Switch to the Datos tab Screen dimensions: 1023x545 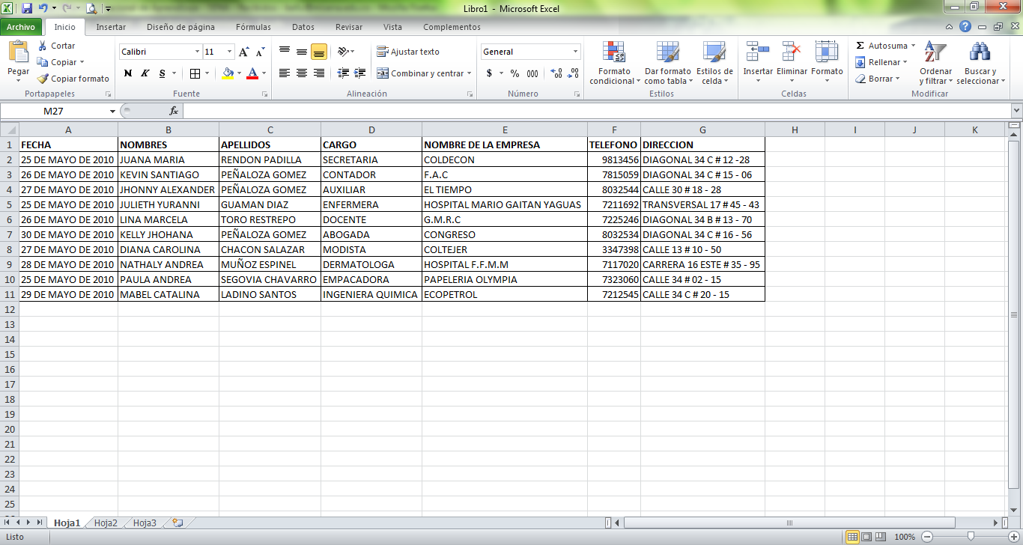click(303, 27)
